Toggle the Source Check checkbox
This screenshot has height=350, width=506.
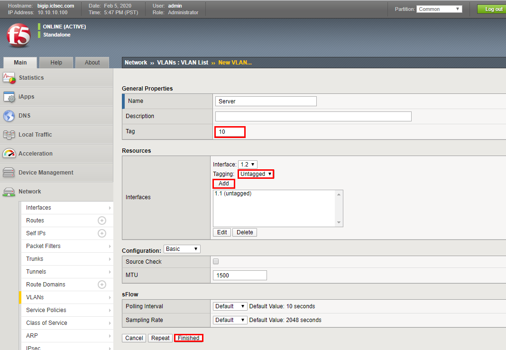(x=216, y=261)
